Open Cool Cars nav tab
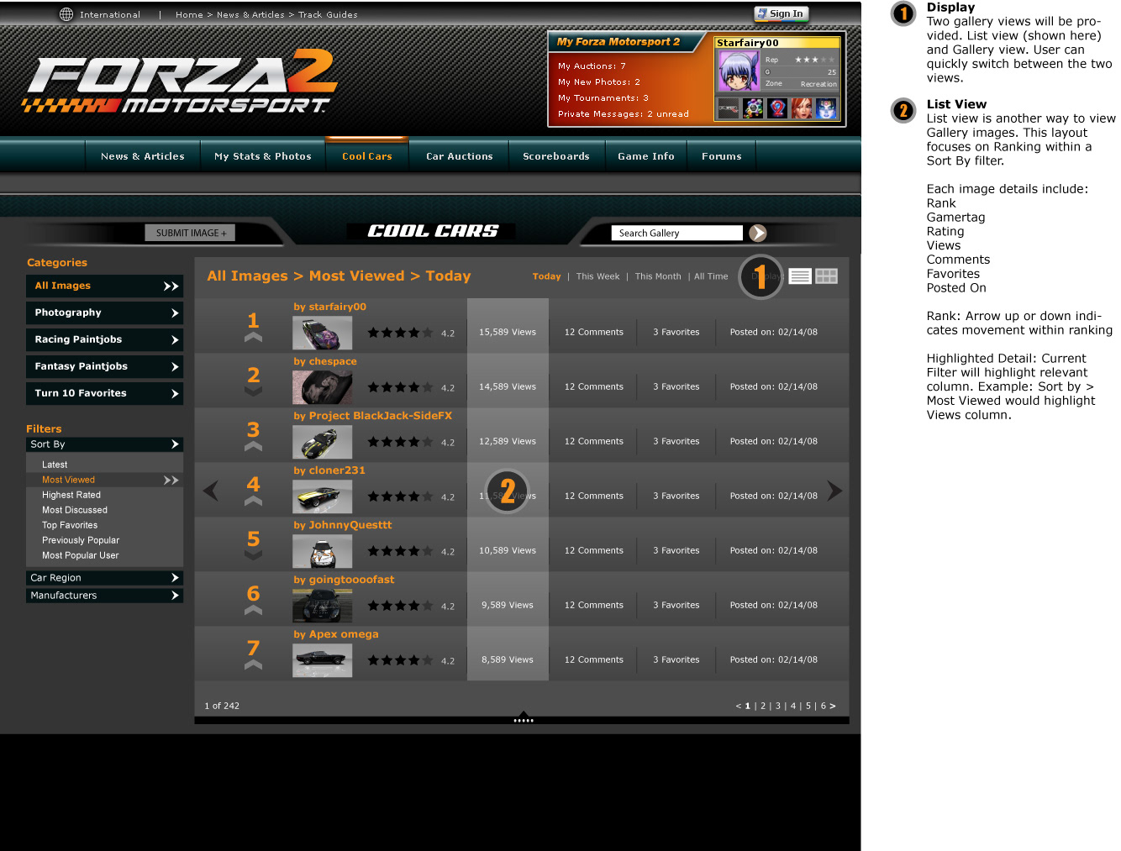Viewport: 1121px width, 851px height. point(367,156)
